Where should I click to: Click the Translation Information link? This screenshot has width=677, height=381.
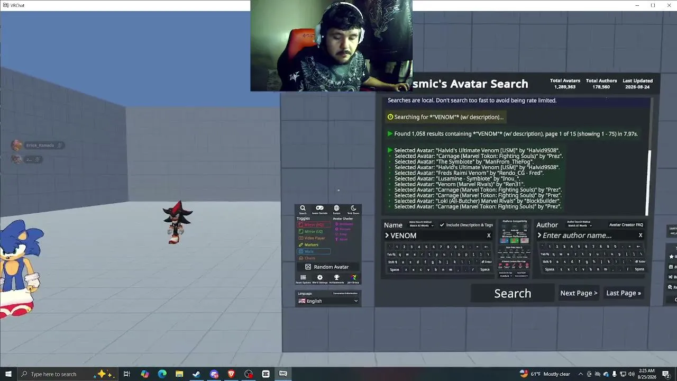(x=345, y=293)
